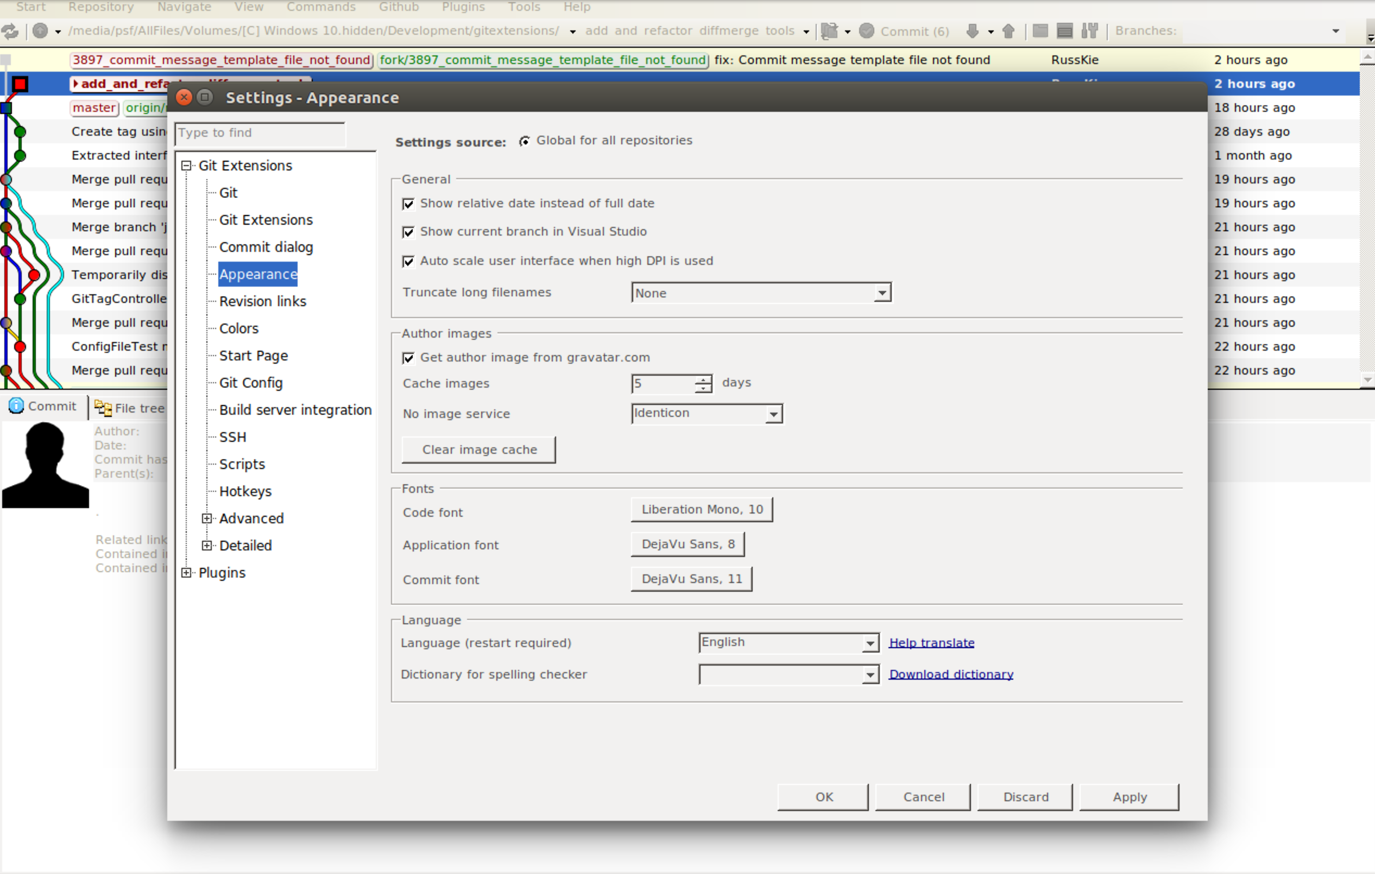Click the go to superproject globe icon
Image resolution: width=1375 pixels, height=874 pixels.
pos(40,31)
